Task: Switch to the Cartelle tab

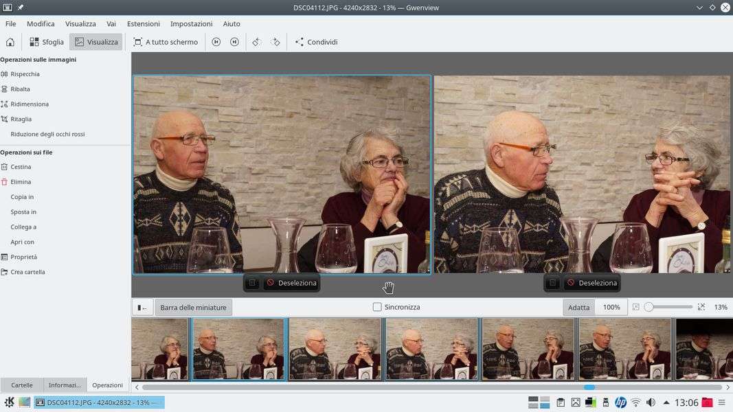Action: (x=22, y=385)
